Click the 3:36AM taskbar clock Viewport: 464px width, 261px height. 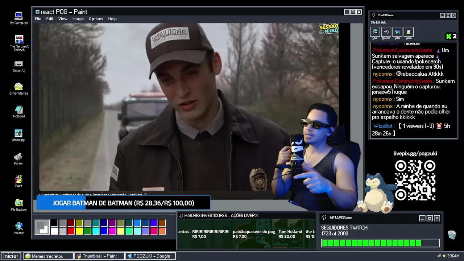click(453, 256)
